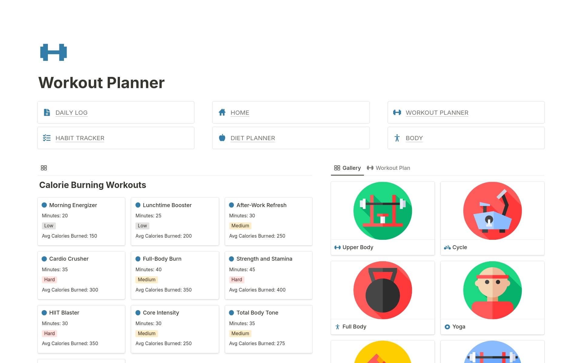Click blue dot icon on Core Intensity
582x363 pixels.
[138, 313]
